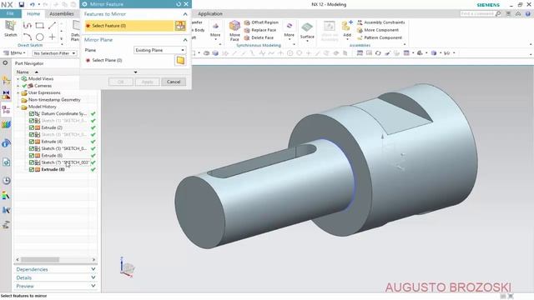Select the Line sketch tool
This screenshot has height=300, width=534.
pyautogui.click(x=52, y=26)
